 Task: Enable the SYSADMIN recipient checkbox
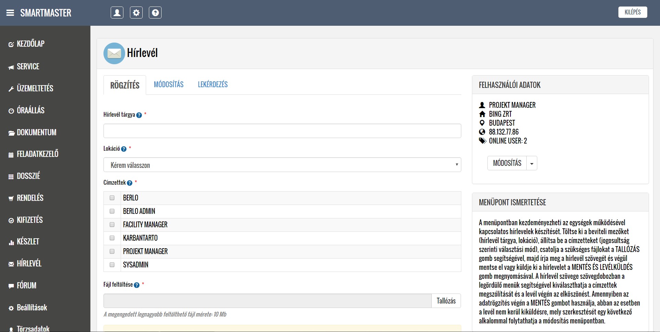pos(112,265)
